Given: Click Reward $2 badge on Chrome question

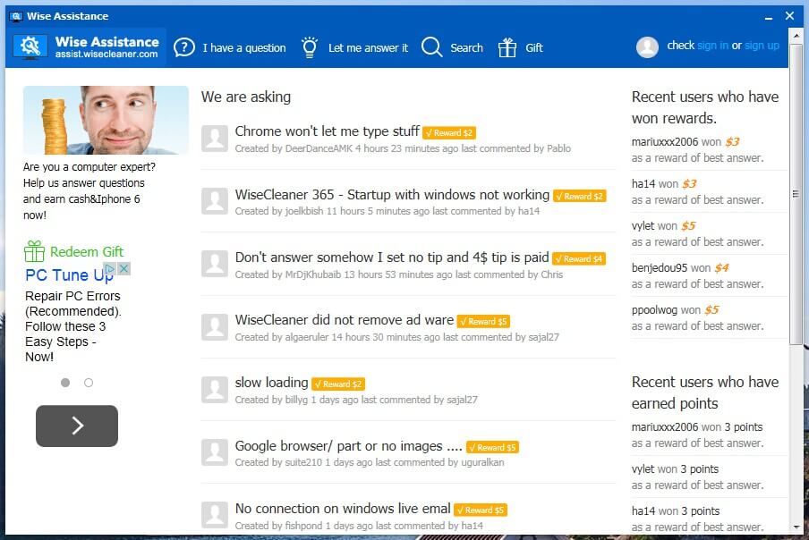Looking at the screenshot, I should (449, 133).
